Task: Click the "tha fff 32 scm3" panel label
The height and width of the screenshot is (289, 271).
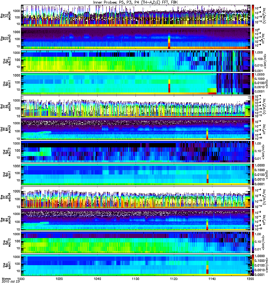Action: (5, 38)
